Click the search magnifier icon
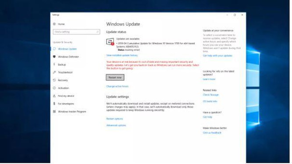 tap(97, 32)
